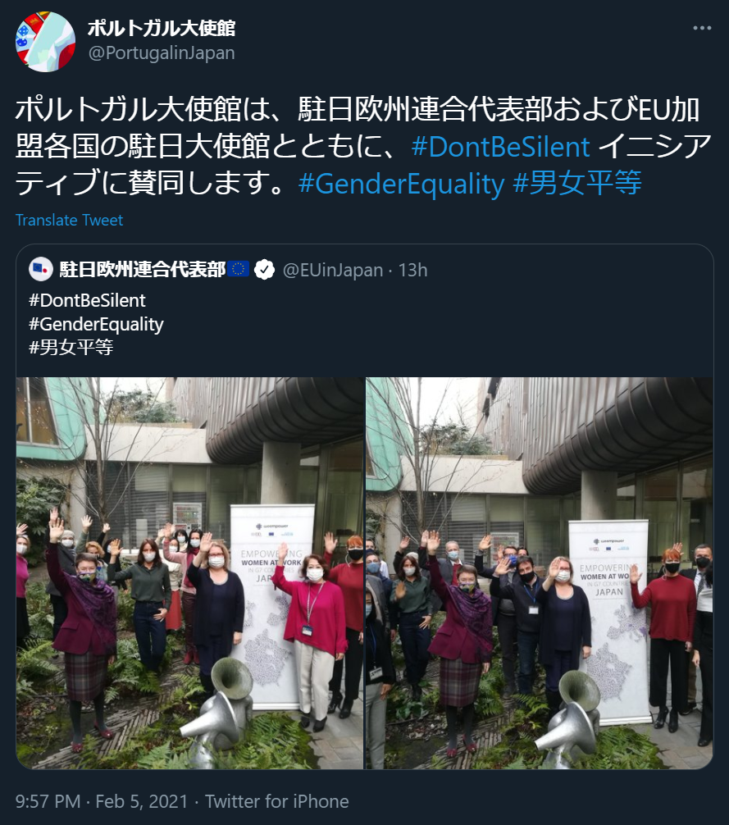The image size is (729, 825).
Task: Click the Twitter for iPhone source link
Action: click(x=277, y=801)
